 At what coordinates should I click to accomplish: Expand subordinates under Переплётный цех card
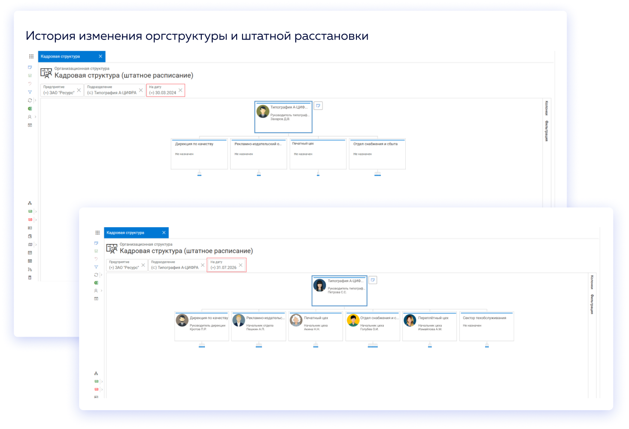(x=430, y=346)
